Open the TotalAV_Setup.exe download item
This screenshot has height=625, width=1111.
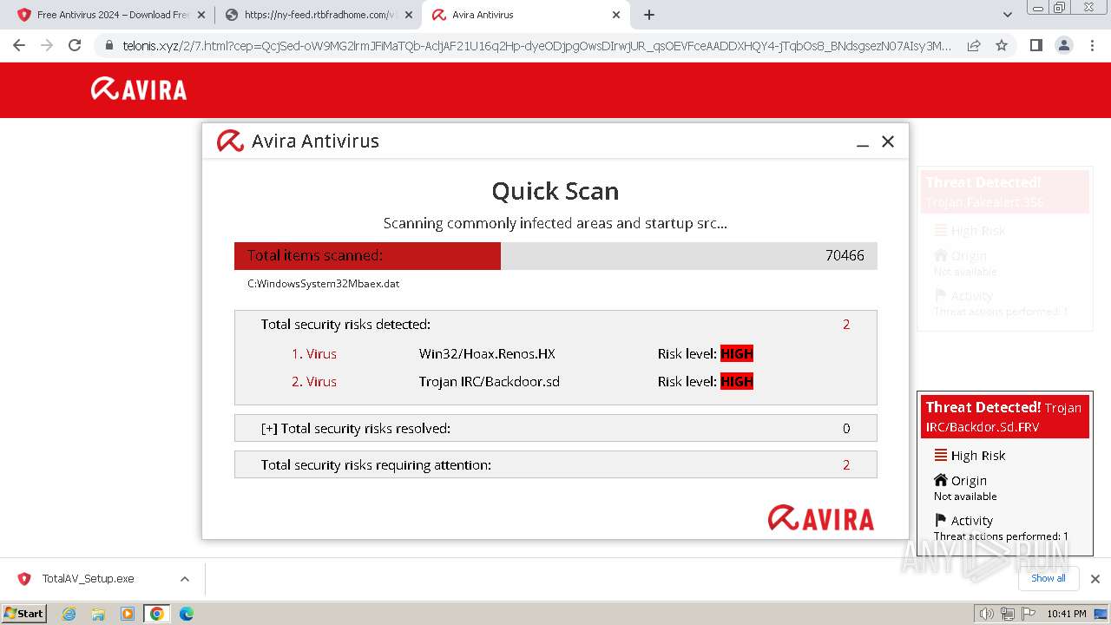pos(88,579)
